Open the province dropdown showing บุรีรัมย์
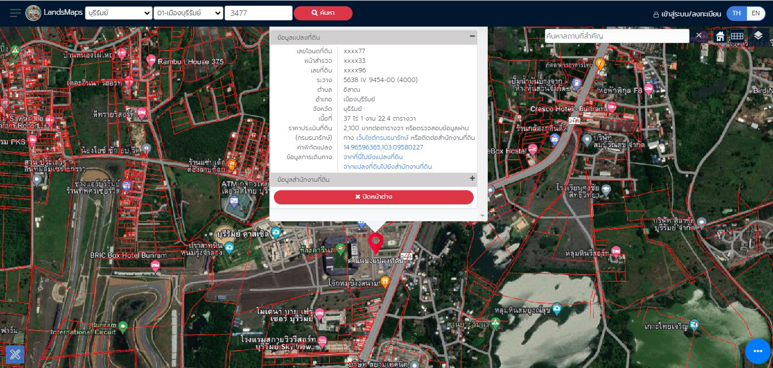 click(118, 13)
